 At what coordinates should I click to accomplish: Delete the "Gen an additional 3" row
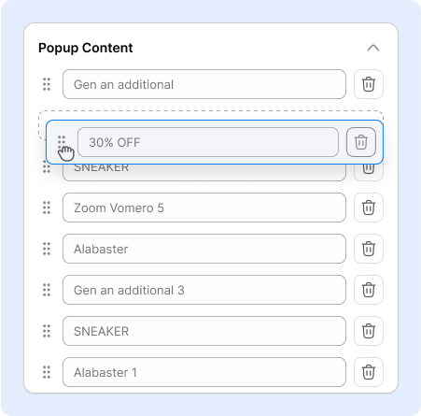pyautogui.click(x=369, y=290)
